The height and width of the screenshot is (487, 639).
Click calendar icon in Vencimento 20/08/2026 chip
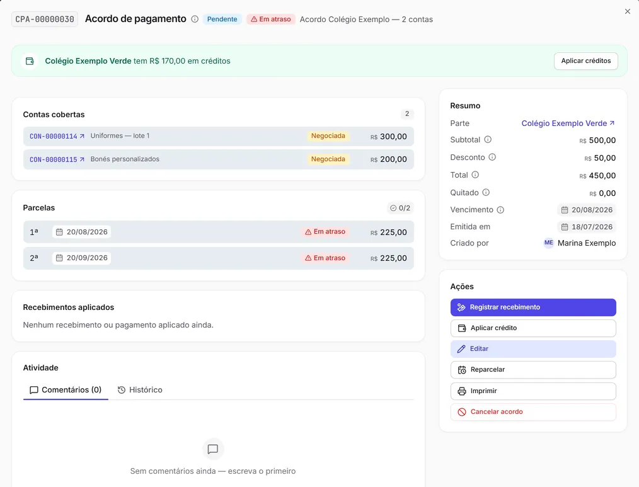coord(565,210)
